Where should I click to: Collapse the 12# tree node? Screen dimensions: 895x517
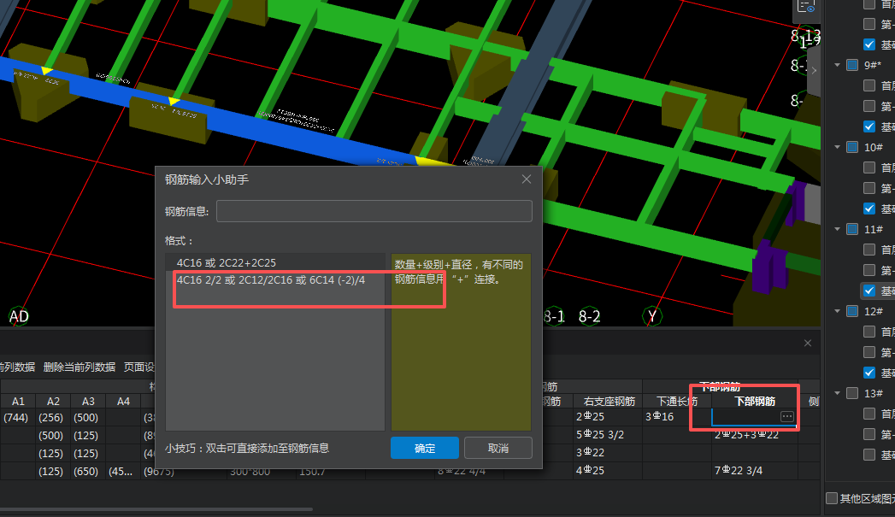pos(837,311)
